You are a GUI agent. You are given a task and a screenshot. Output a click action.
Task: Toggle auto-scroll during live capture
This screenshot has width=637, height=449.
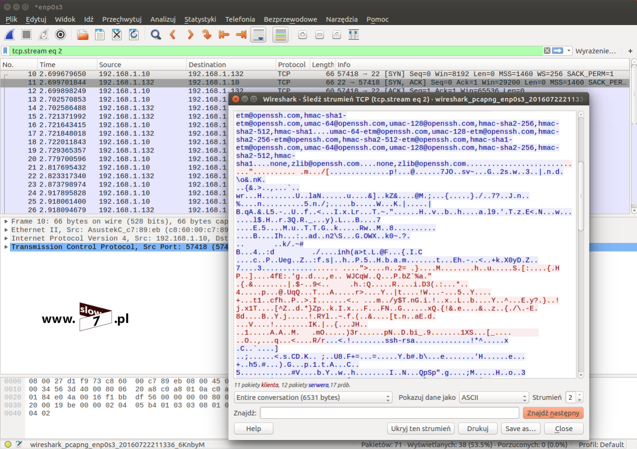pos(258,34)
